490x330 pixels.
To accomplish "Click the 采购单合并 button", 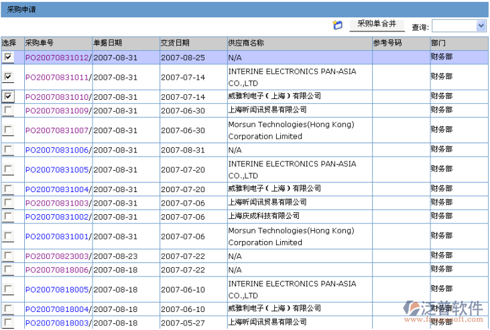I will [377, 25].
